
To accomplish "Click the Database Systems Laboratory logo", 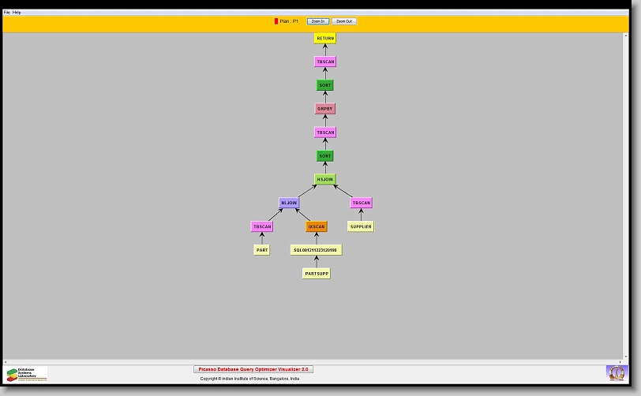I will click(x=27, y=374).
